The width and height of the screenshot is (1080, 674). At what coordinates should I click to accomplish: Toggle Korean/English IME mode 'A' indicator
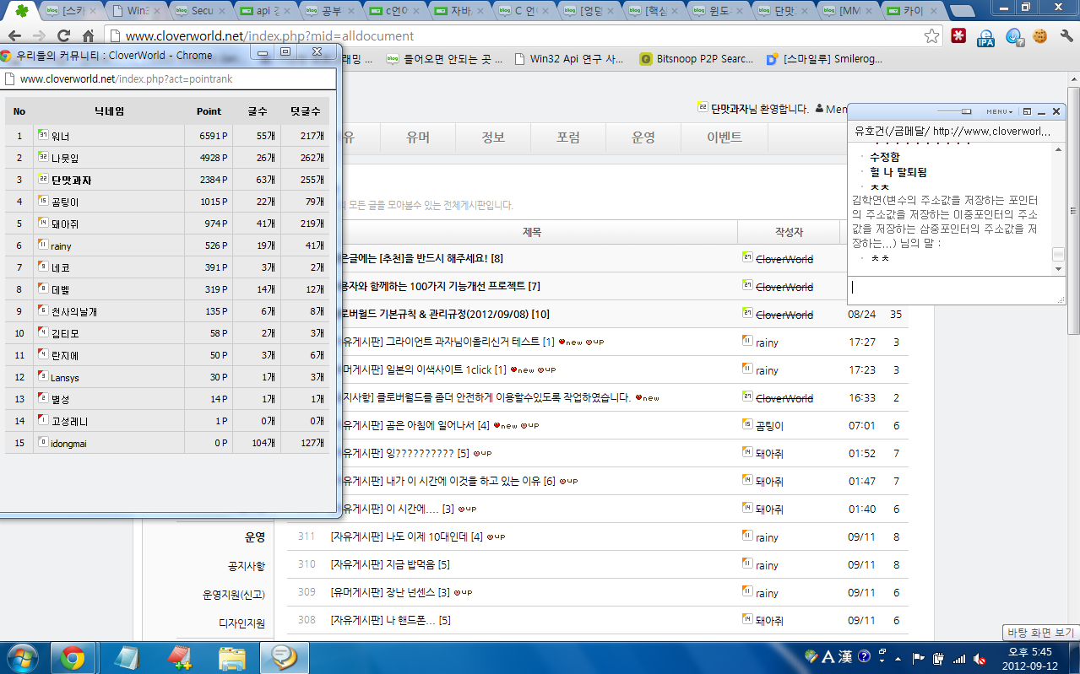(x=828, y=657)
